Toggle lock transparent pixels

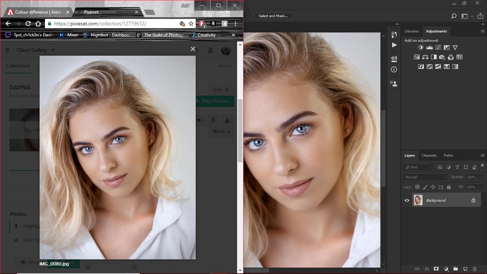tap(417, 187)
